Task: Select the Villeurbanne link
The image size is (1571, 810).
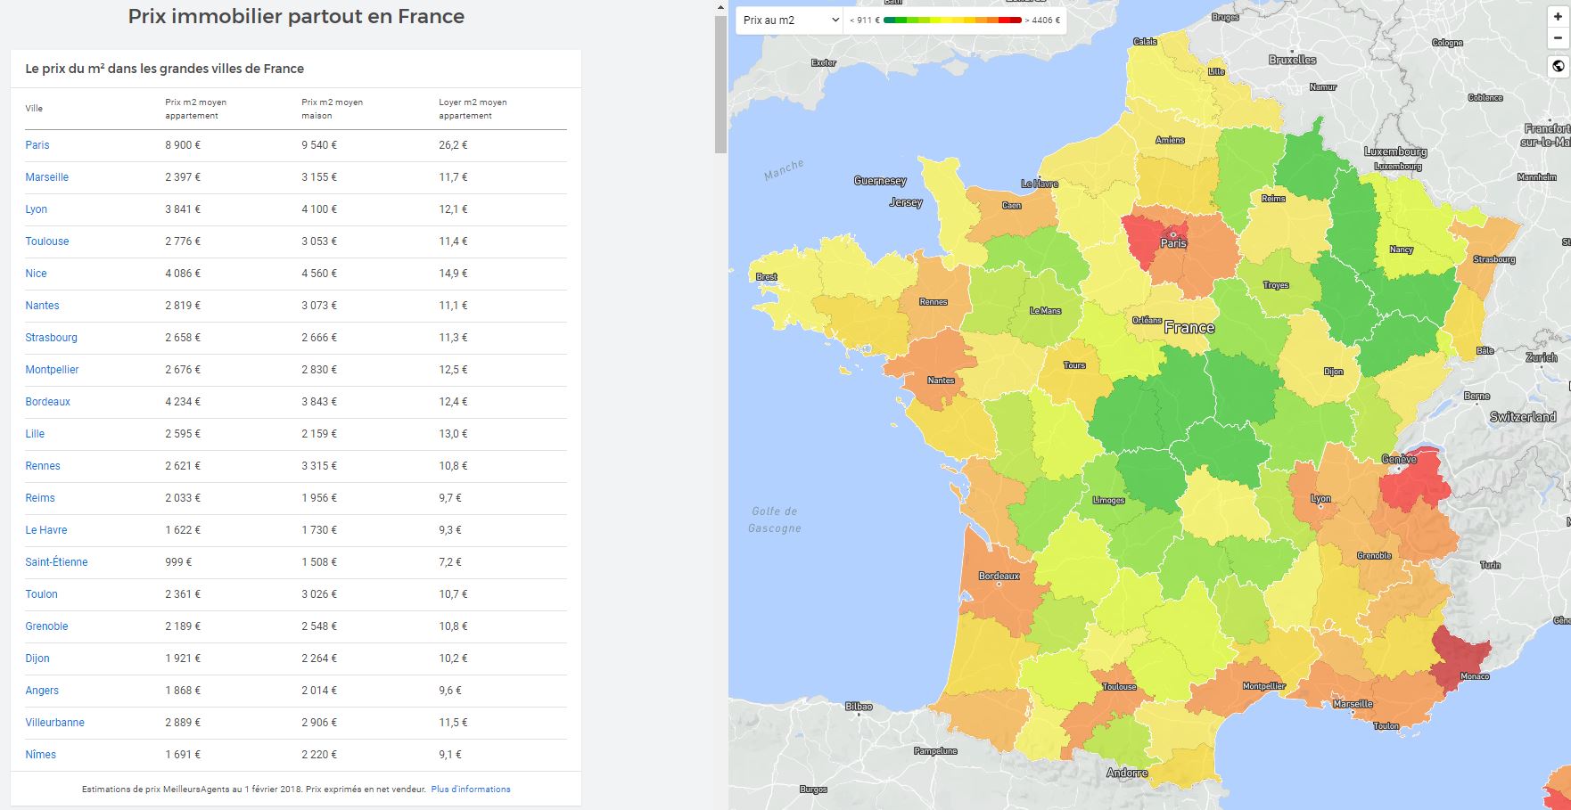Action: 55,723
